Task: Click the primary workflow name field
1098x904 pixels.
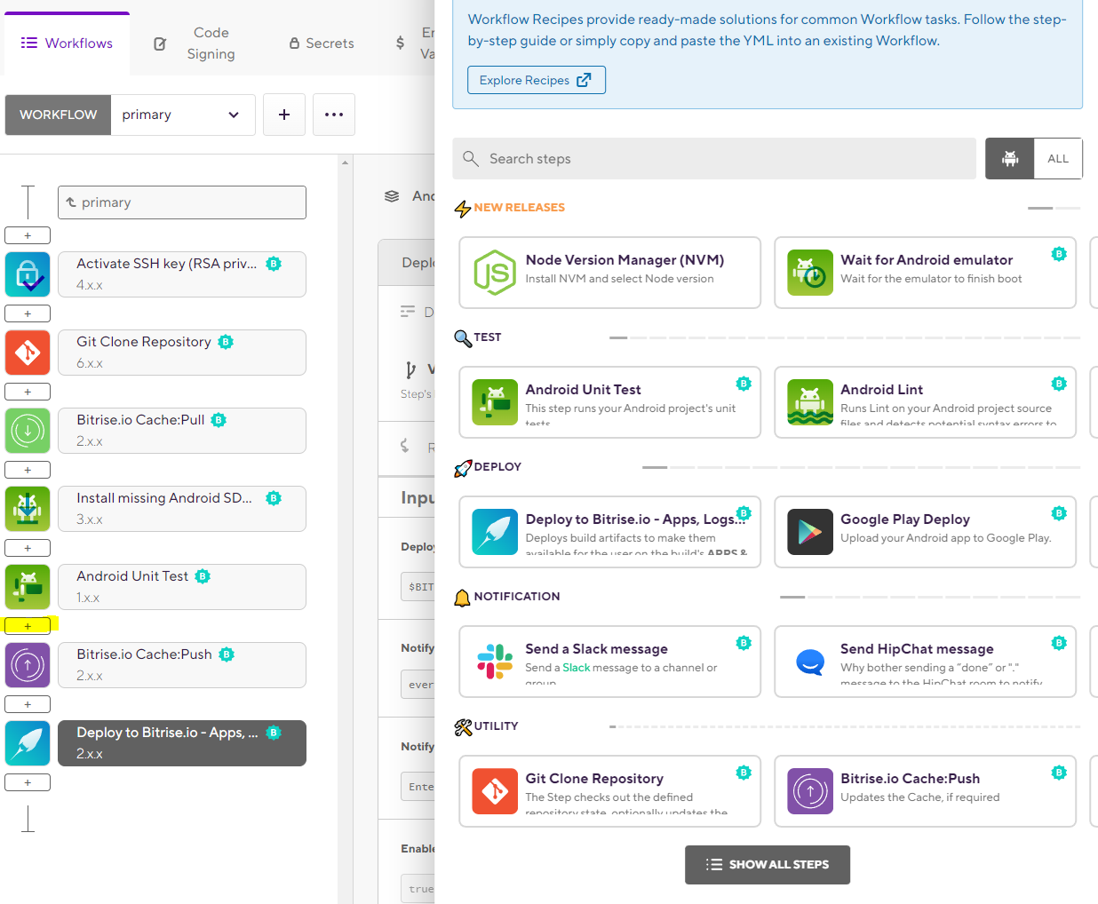Action: point(182,202)
